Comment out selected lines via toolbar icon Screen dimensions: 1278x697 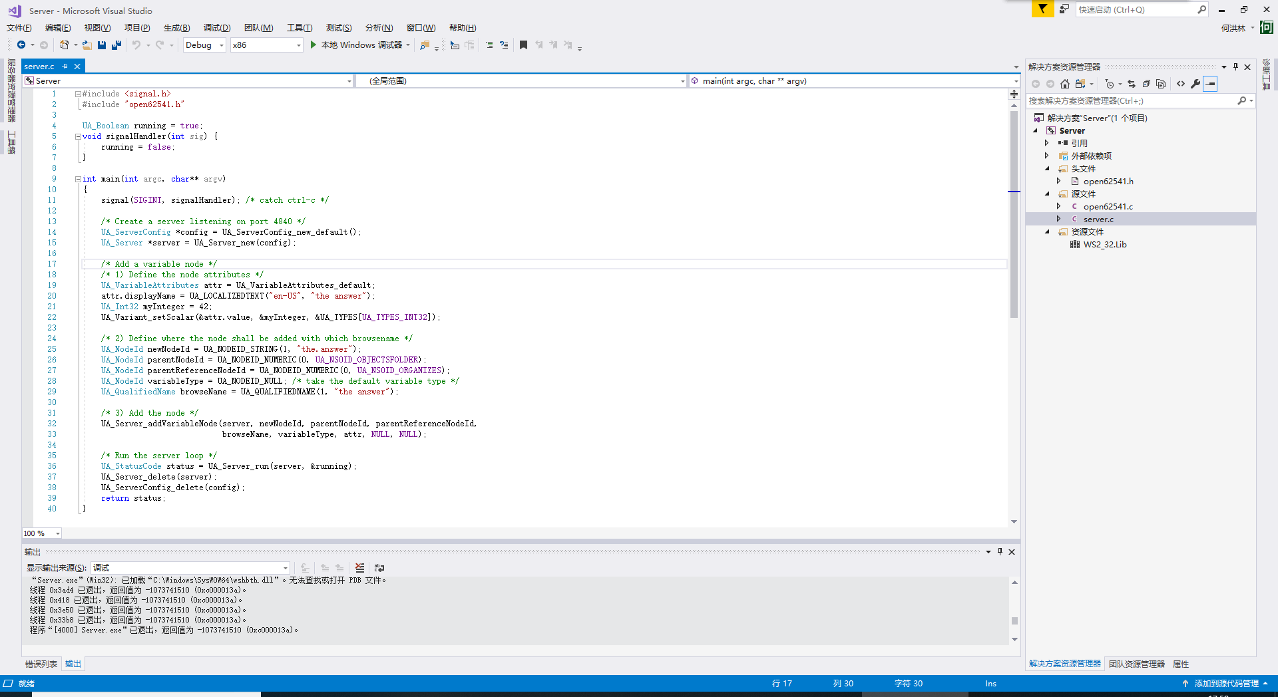pyautogui.click(x=489, y=45)
